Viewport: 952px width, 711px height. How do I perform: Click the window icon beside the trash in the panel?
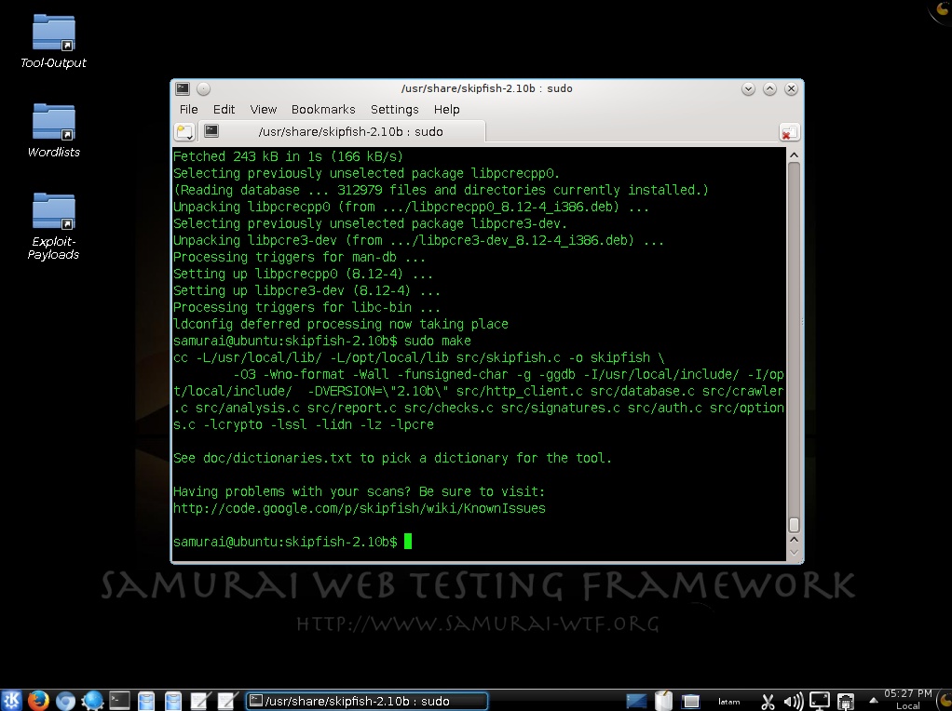[x=690, y=702]
